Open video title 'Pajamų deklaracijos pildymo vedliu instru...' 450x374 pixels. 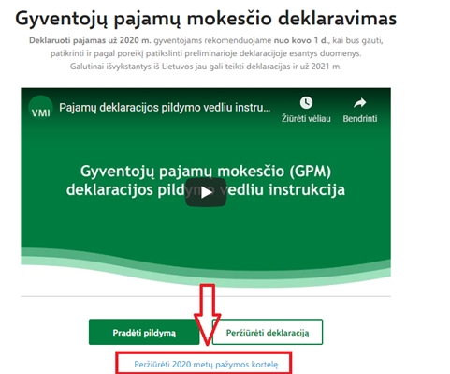coord(165,108)
